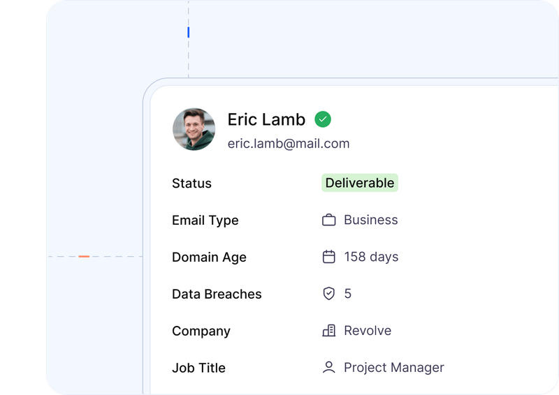Image resolution: width=559 pixels, height=395 pixels.
Task: Click the Domain Age label
Action: [x=209, y=257]
